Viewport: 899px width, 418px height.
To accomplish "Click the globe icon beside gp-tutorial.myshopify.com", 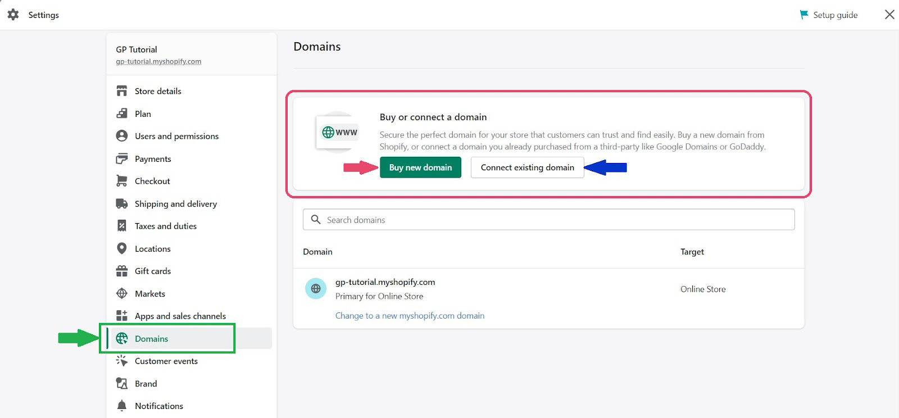I will (316, 289).
